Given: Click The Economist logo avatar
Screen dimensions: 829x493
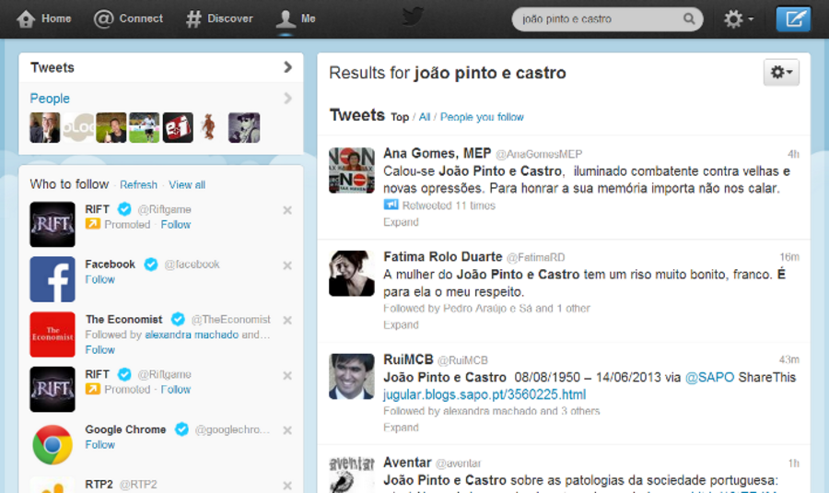Looking at the screenshot, I should [x=53, y=335].
